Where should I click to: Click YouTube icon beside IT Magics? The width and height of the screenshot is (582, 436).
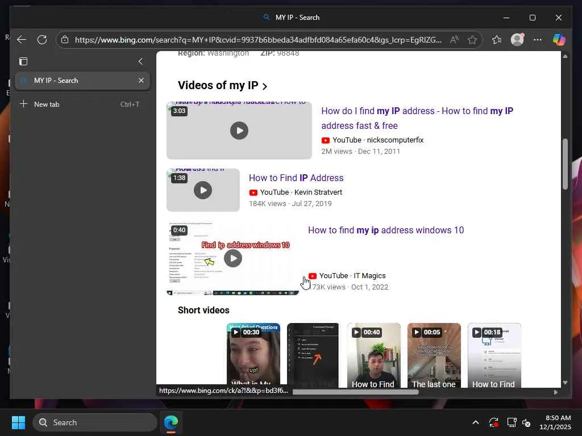[x=313, y=276]
